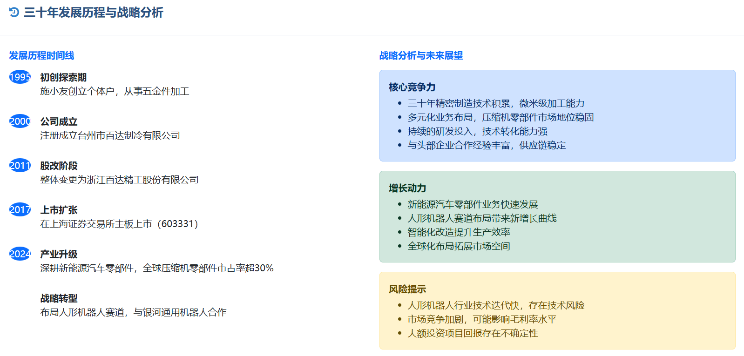Click the 1995 timeline badge

coord(20,77)
